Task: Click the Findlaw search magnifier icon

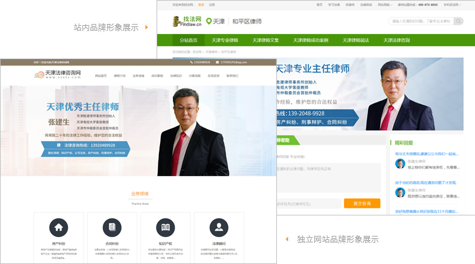Action: [x=458, y=21]
